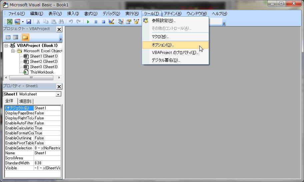The width and height of the screenshot is (304, 182).
Task: Open the ヘルプ(H) menu
Action: pos(219,14)
